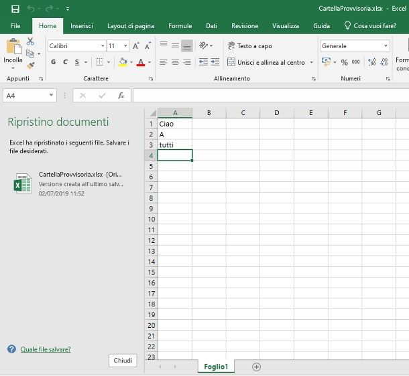The height and width of the screenshot is (376, 409).
Task: Switch to the Inserisci tab
Action: click(82, 26)
